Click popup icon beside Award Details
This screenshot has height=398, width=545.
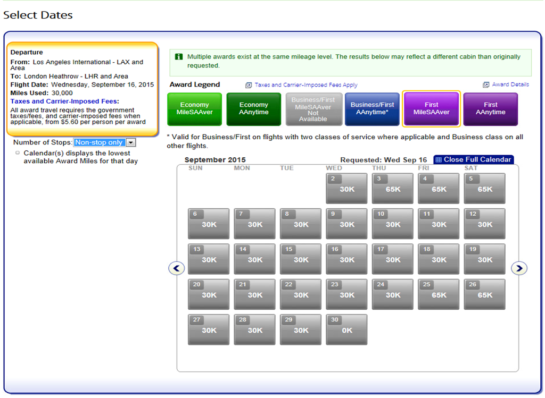tap(486, 84)
